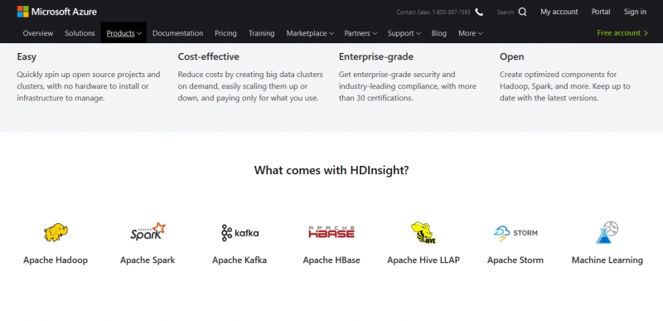Image resolution: width=663 pixels, height=321 pixels.
Task: Click the Microsoft four-square logo
Action: (x=23, y=12)
